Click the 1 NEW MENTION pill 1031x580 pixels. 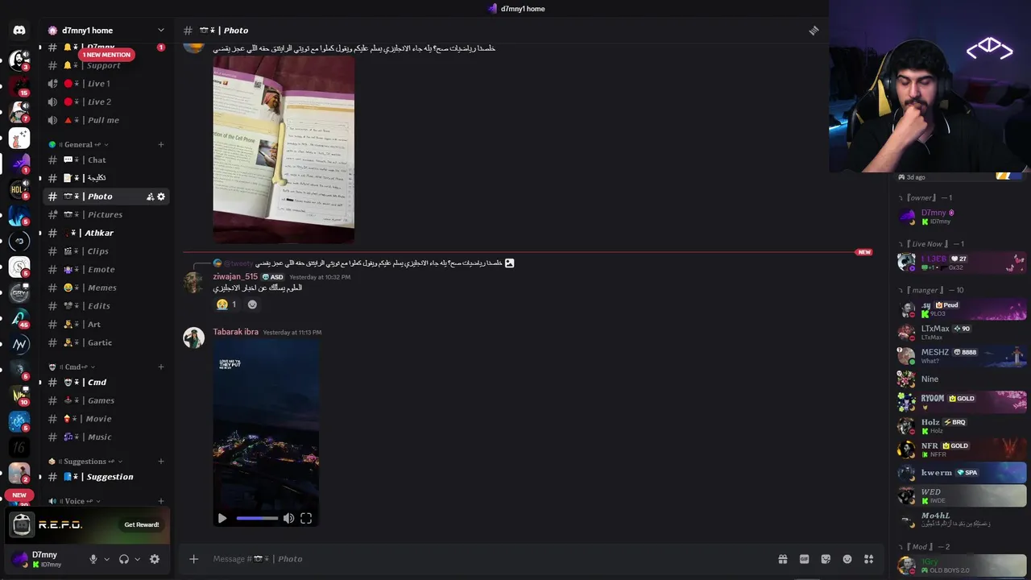(x=106, y=55)
